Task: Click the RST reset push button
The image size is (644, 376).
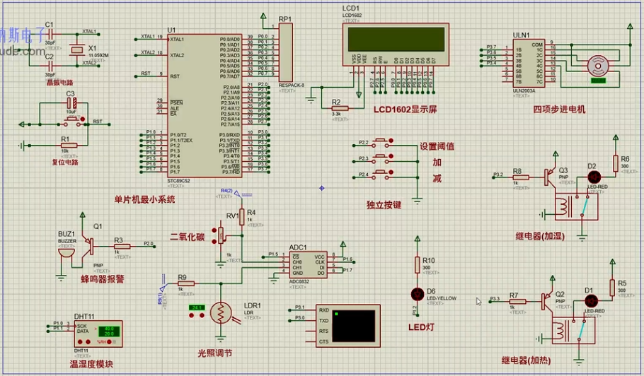Action: 72,122
